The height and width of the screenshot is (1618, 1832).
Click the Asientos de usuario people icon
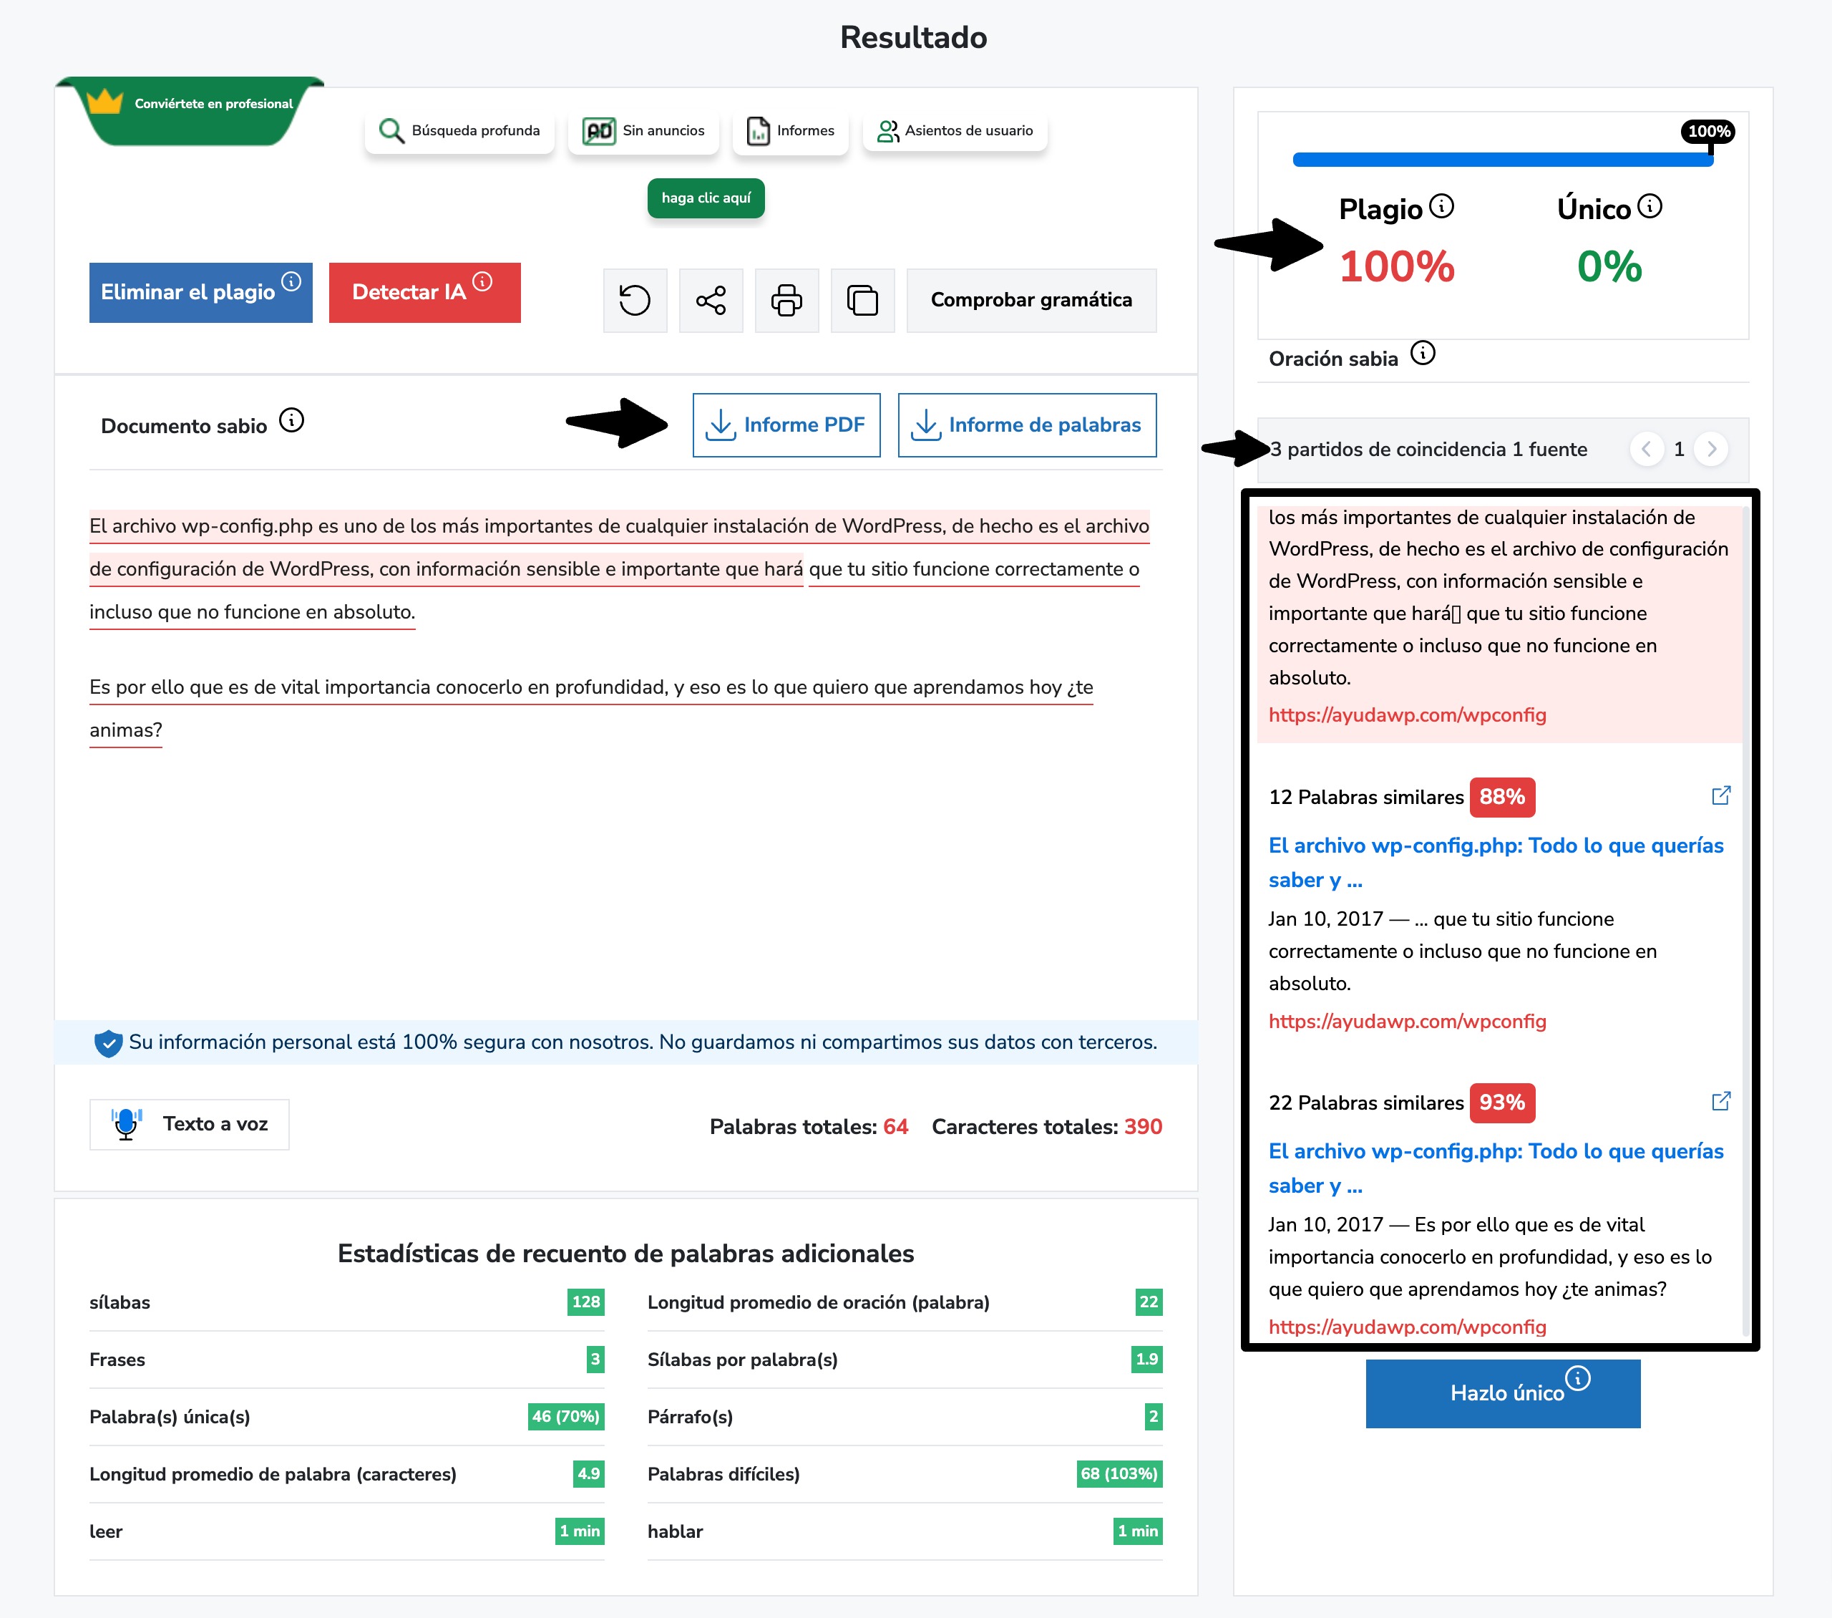(887, 131)
